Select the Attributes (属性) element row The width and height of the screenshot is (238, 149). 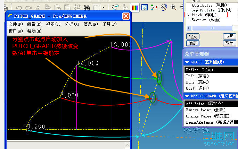click(209, 5)
